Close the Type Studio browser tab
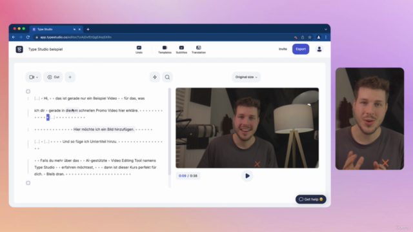 pos(79,29)
